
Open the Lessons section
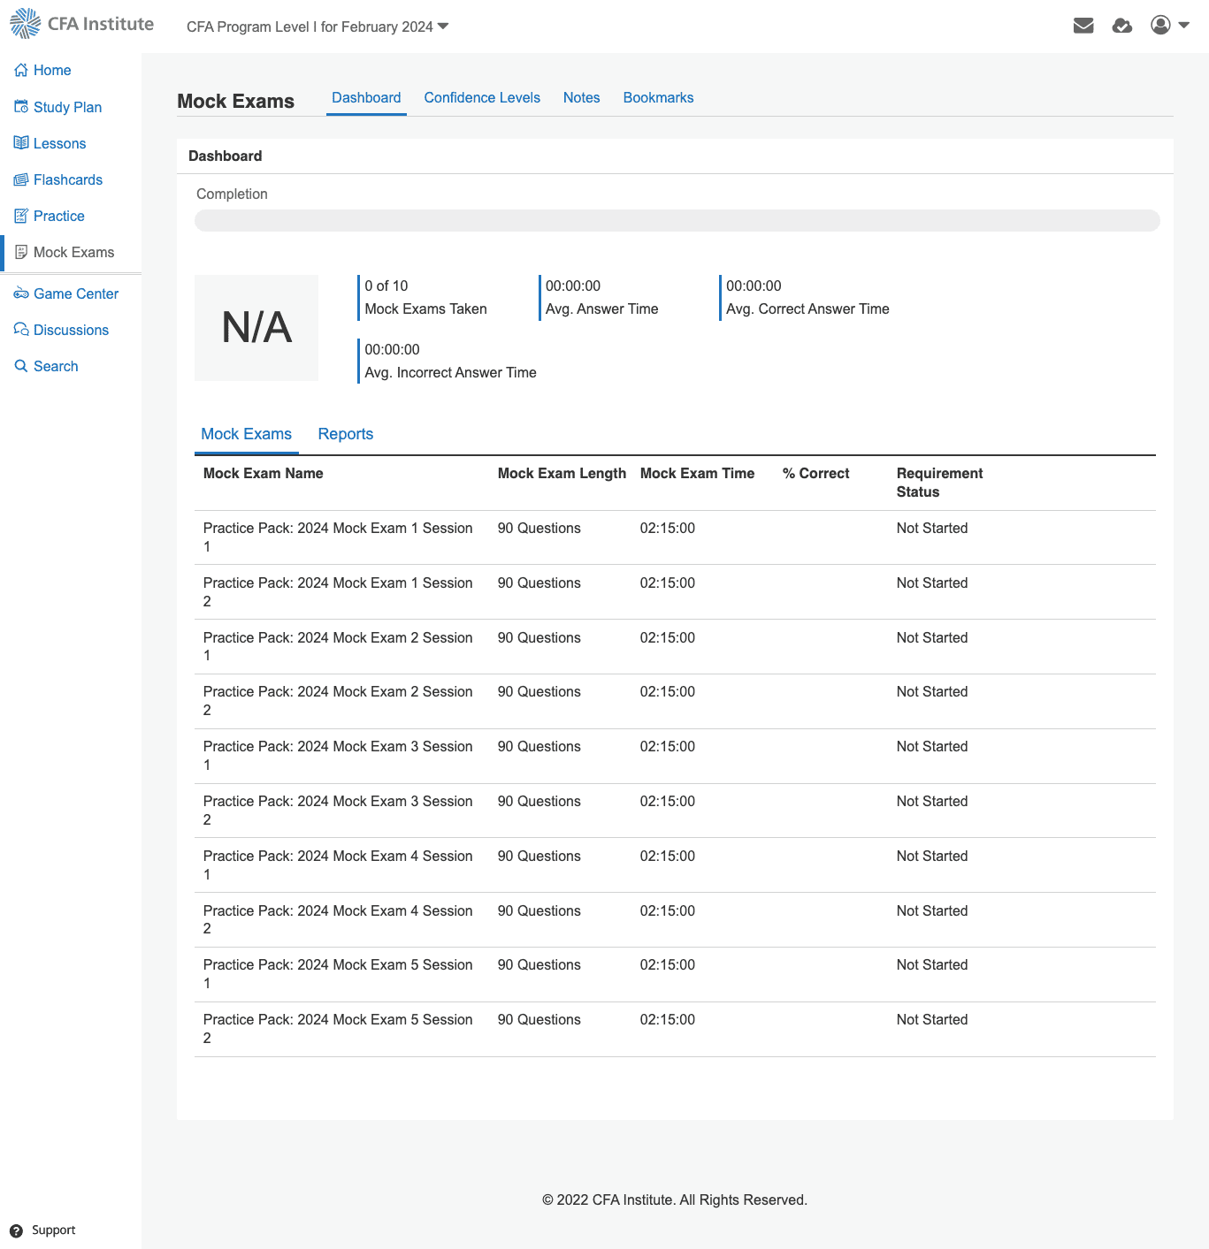coord(58,143)
